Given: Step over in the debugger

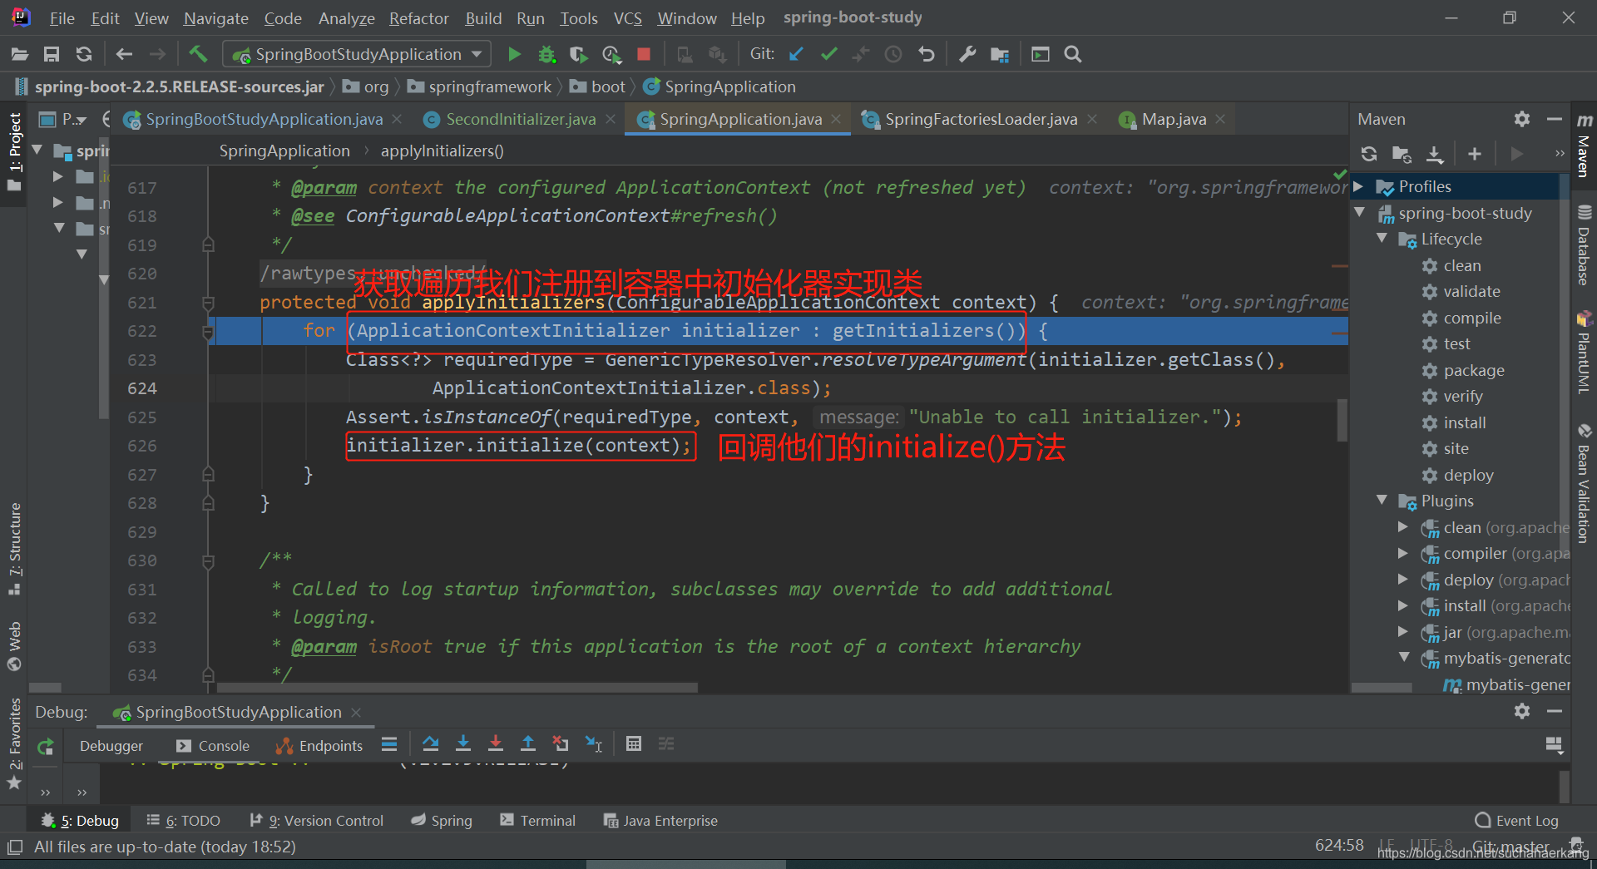Looking at the screenshot, I should coord(430,743).
